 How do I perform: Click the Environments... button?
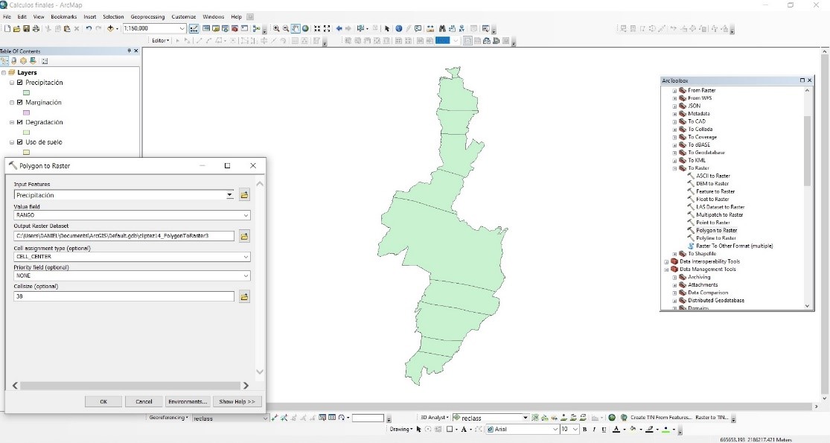point(187,401)
